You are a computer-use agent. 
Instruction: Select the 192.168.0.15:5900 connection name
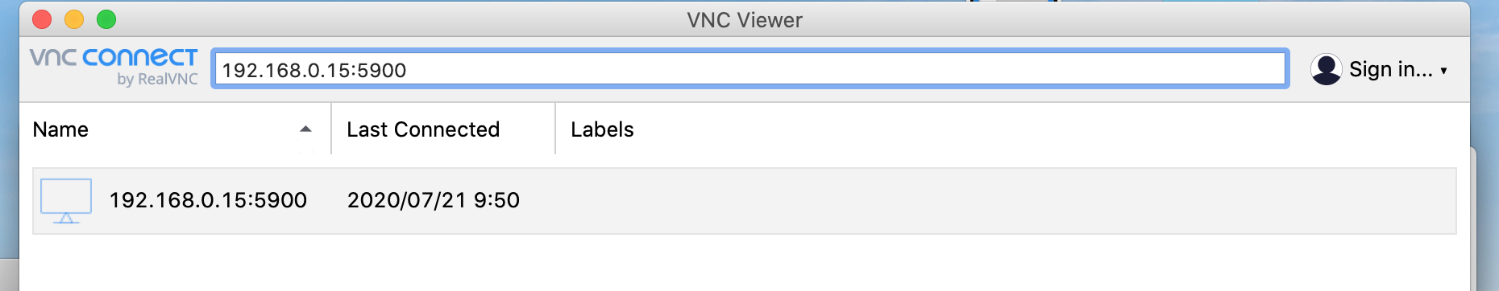point(208,200)
